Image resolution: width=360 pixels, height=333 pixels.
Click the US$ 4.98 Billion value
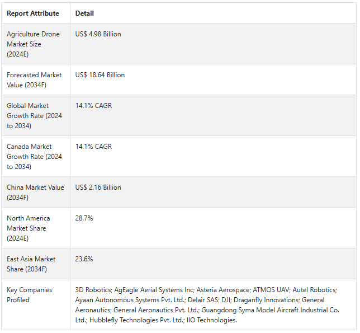(x=98, y=34)
